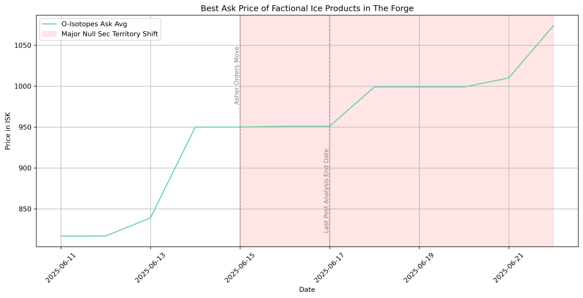
Task: Click "Last Post Analysis End Date" annotation
Action: tap(326, 191)
